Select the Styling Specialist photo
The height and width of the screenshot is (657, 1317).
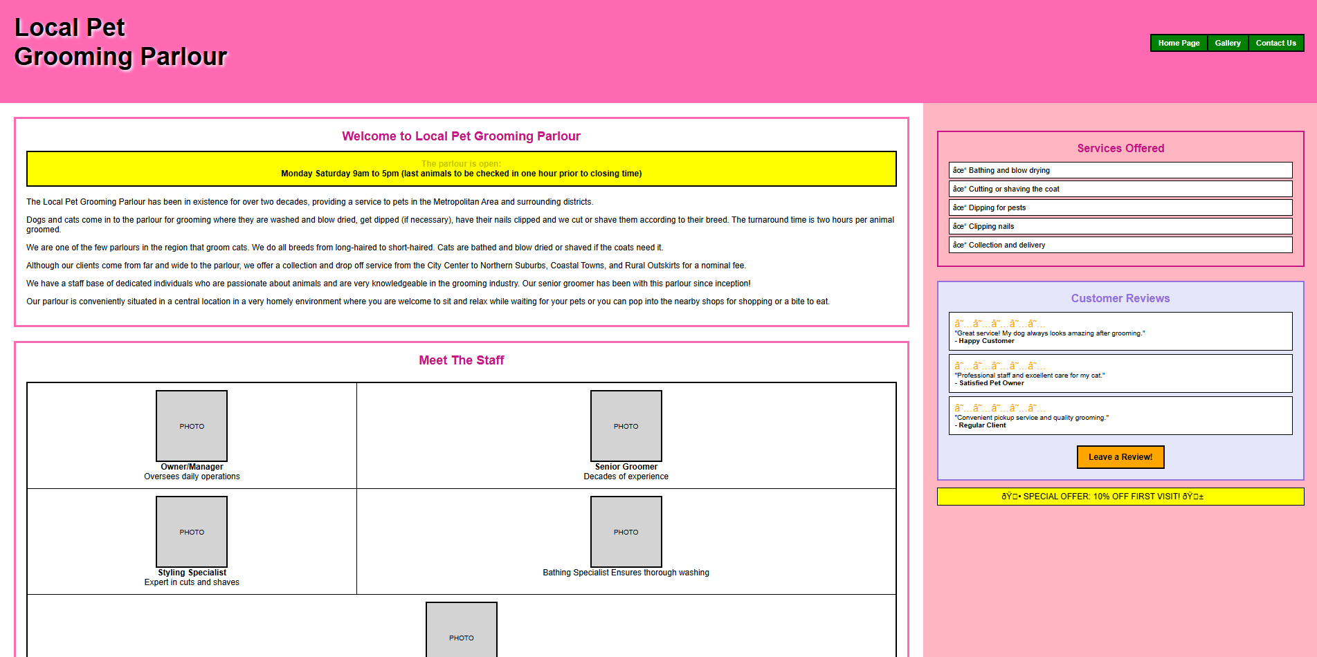192,532
